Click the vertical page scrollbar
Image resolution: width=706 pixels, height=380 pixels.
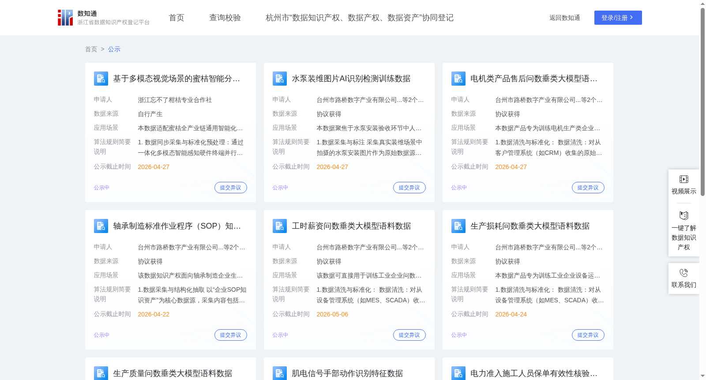point(702,102)
